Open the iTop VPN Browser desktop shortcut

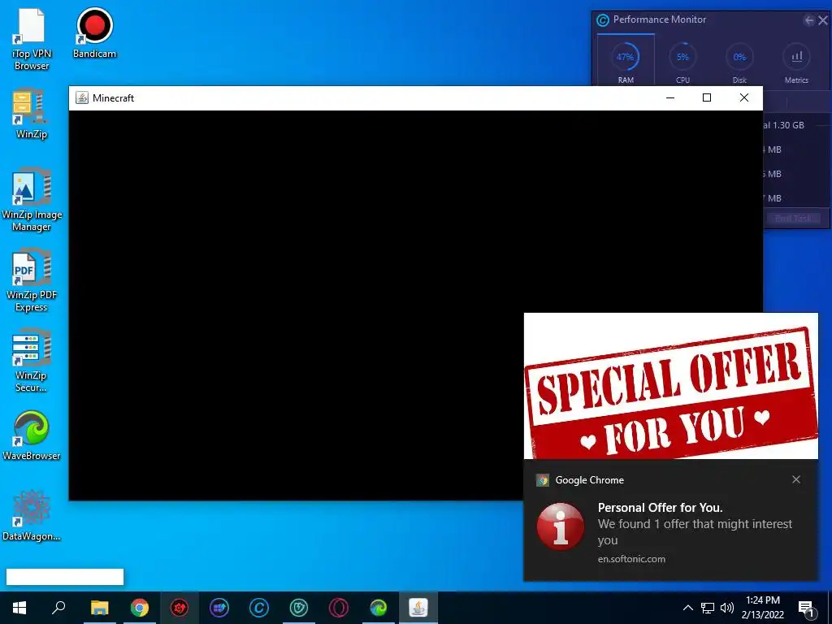pos(32,39)
